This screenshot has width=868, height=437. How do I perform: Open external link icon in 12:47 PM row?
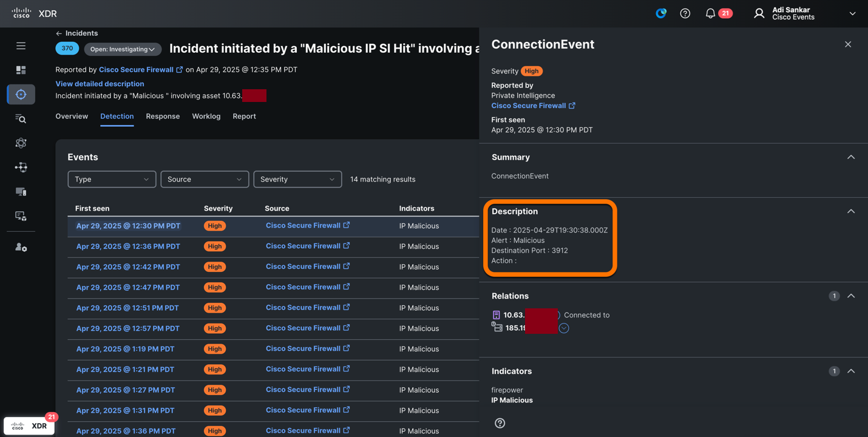click(x=347, y=287)
